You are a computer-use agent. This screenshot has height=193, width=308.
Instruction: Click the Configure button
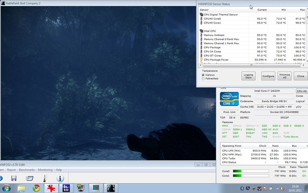coord(268,76)
